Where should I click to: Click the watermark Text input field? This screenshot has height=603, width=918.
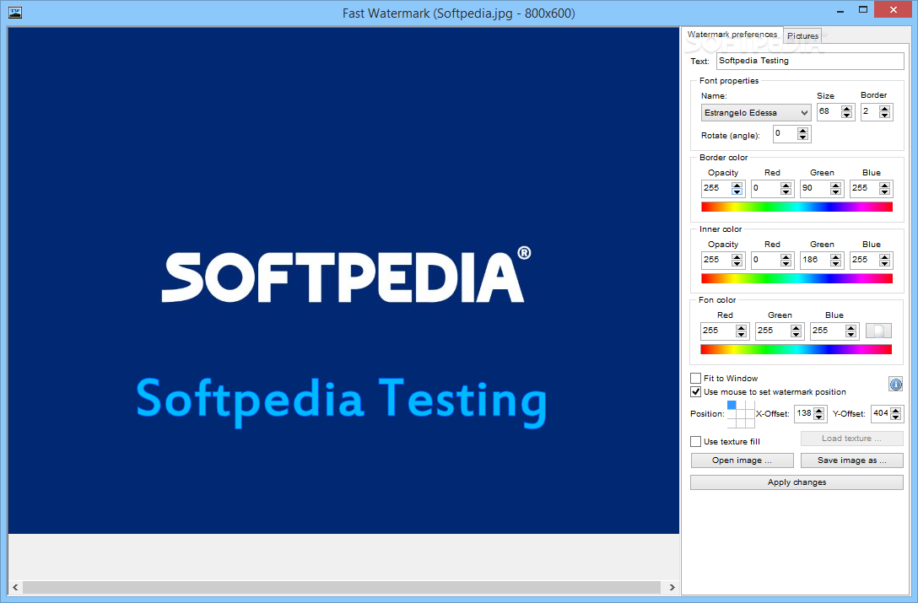coord(810,61)
